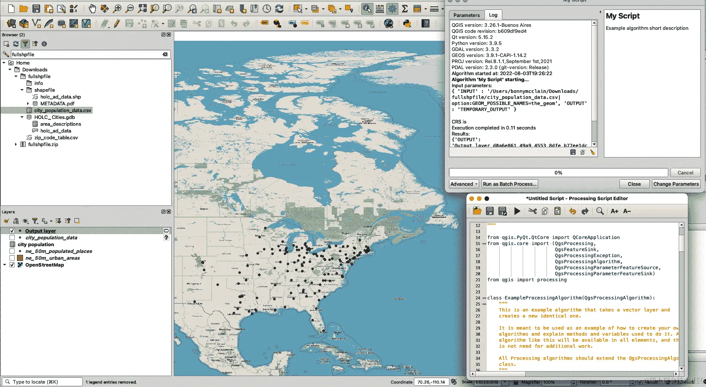Click the globe plugin icon in toolbar
Viewport: 706px width, 387px height.
point(389,24)
